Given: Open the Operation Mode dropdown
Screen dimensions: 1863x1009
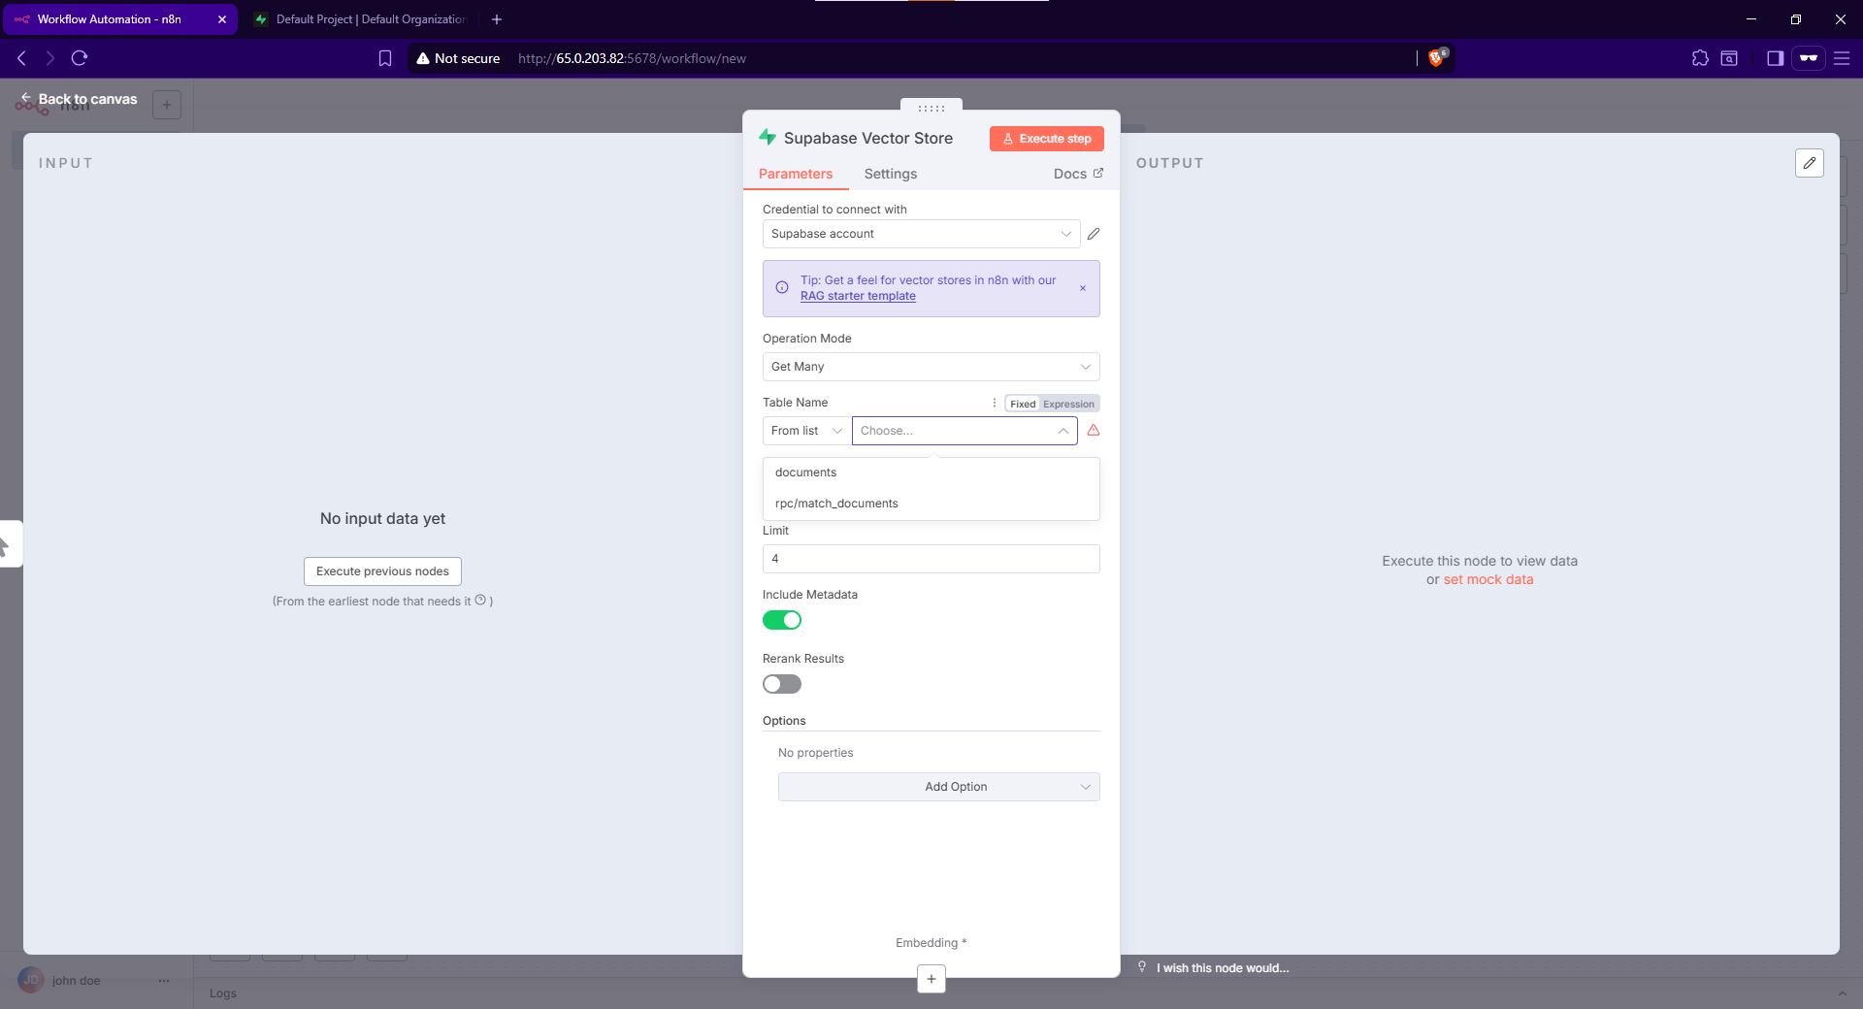Looking at the screenshot, I should tap(931, 367).
